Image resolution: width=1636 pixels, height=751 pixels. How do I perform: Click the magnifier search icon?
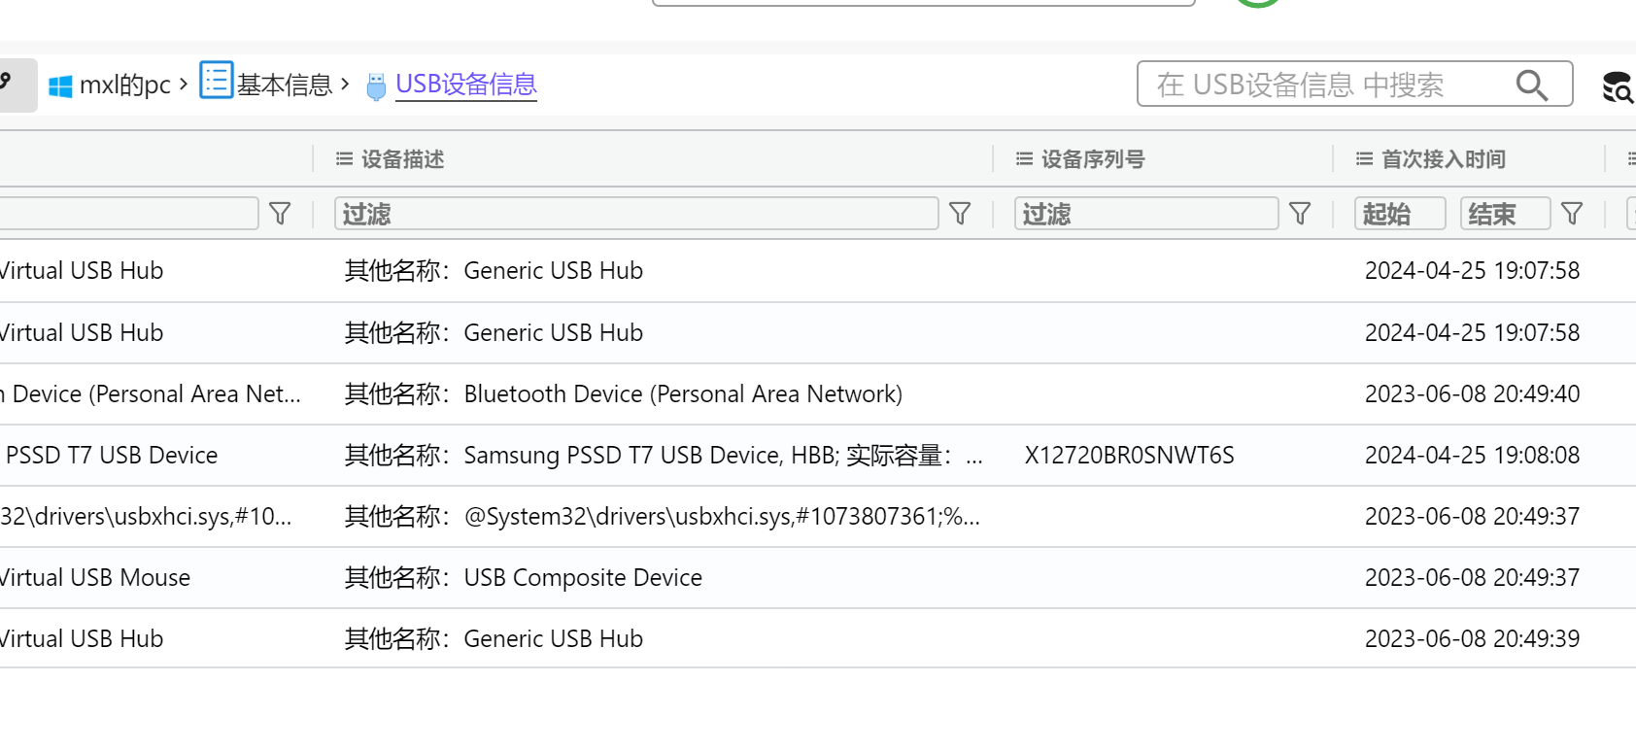coord(1532,85)
